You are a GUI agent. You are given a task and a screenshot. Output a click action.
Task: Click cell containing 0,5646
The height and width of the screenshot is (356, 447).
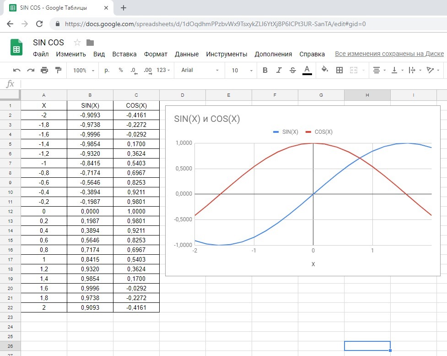[x=90, y=241]
